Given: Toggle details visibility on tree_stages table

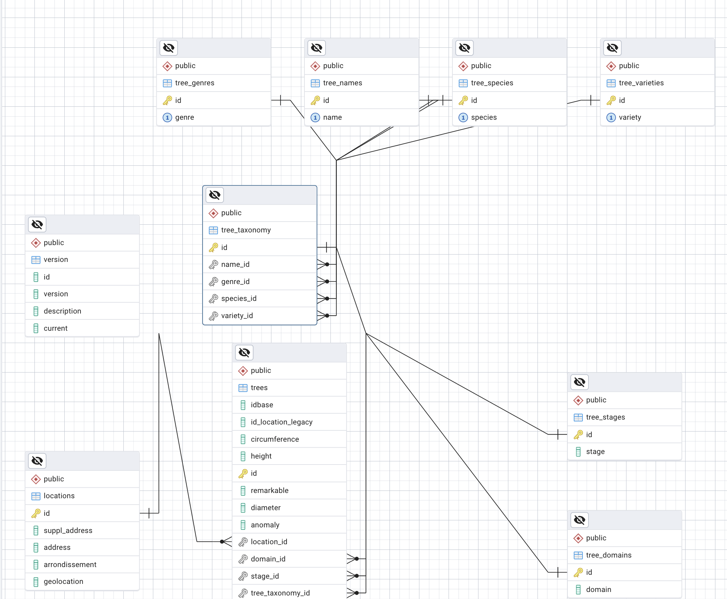Looking at the screenshot, I should coord(580,382).
